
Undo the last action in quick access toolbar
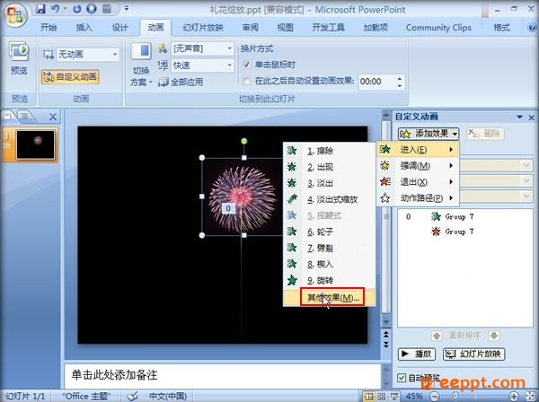click(55, 9)
